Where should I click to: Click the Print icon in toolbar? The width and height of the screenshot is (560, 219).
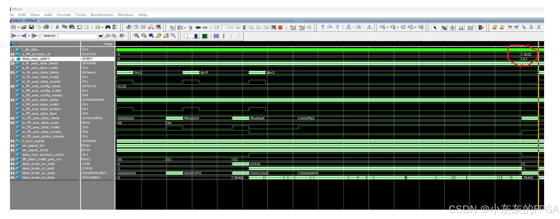pos(46,27)
